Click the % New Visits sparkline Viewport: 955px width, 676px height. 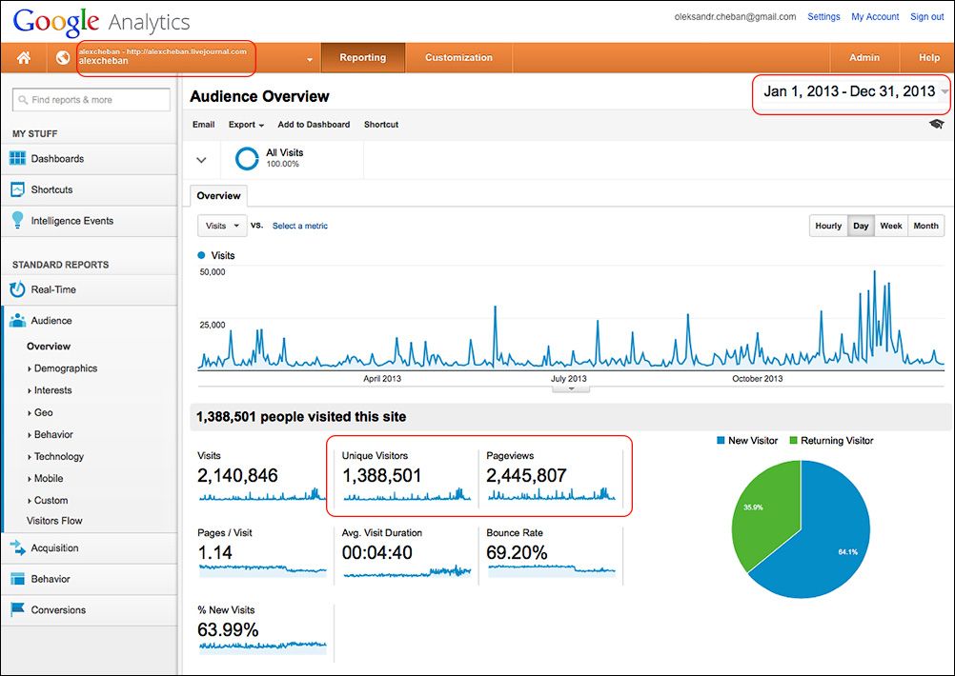(x=262, y=646)
